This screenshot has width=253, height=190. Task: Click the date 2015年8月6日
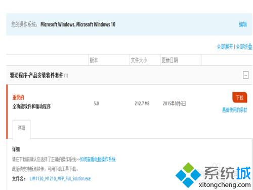[x=174, y=103]
